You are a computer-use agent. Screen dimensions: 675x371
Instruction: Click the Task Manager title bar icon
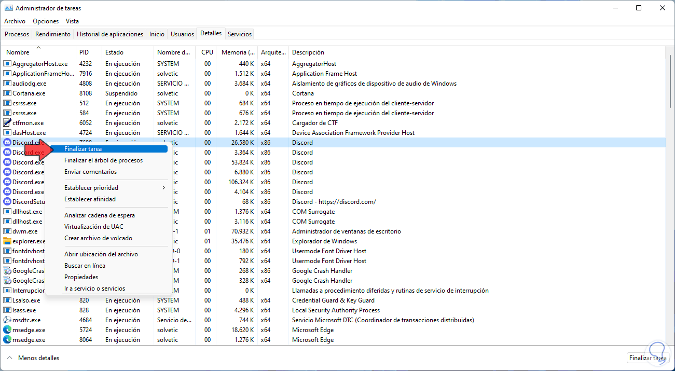pyautogui.click(x=8, y=8)
